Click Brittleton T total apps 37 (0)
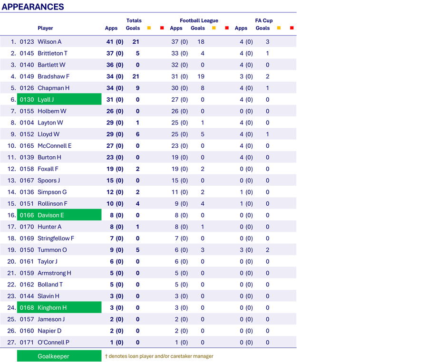428x362 pixels. (x=115, y=53)
